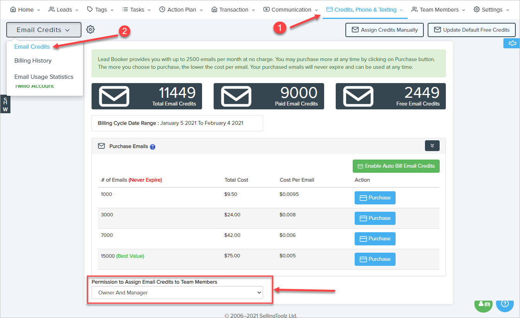Click the gear icon beside Email Credits
This screenshot has height=318, width=520.
[x=90, y=29]
